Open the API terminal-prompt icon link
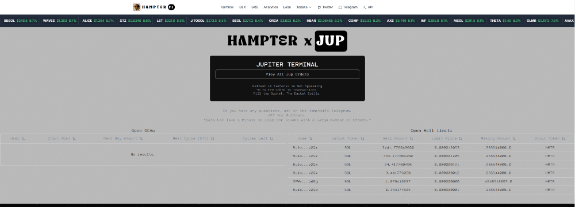This screenshot has width=575, height=207. (368, 7)
